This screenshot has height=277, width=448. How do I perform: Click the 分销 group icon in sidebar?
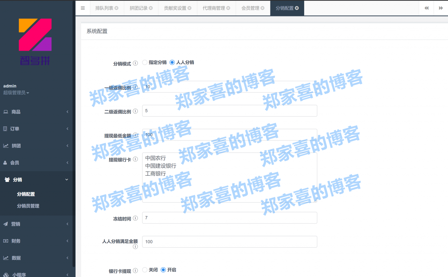pos(7,180)
